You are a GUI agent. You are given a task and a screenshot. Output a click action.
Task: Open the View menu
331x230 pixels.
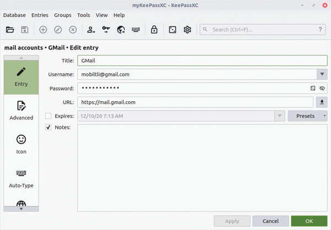click(x=102, y=15)
